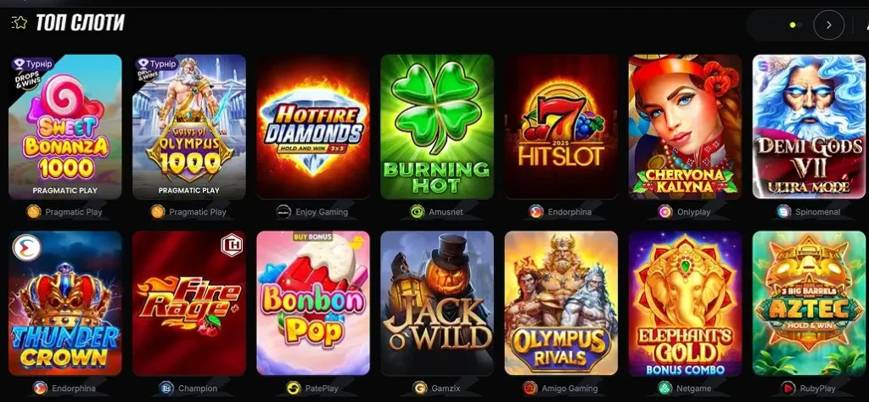Click the Spinomenal provider icon

pyautogui.click(x=783, y=211)
